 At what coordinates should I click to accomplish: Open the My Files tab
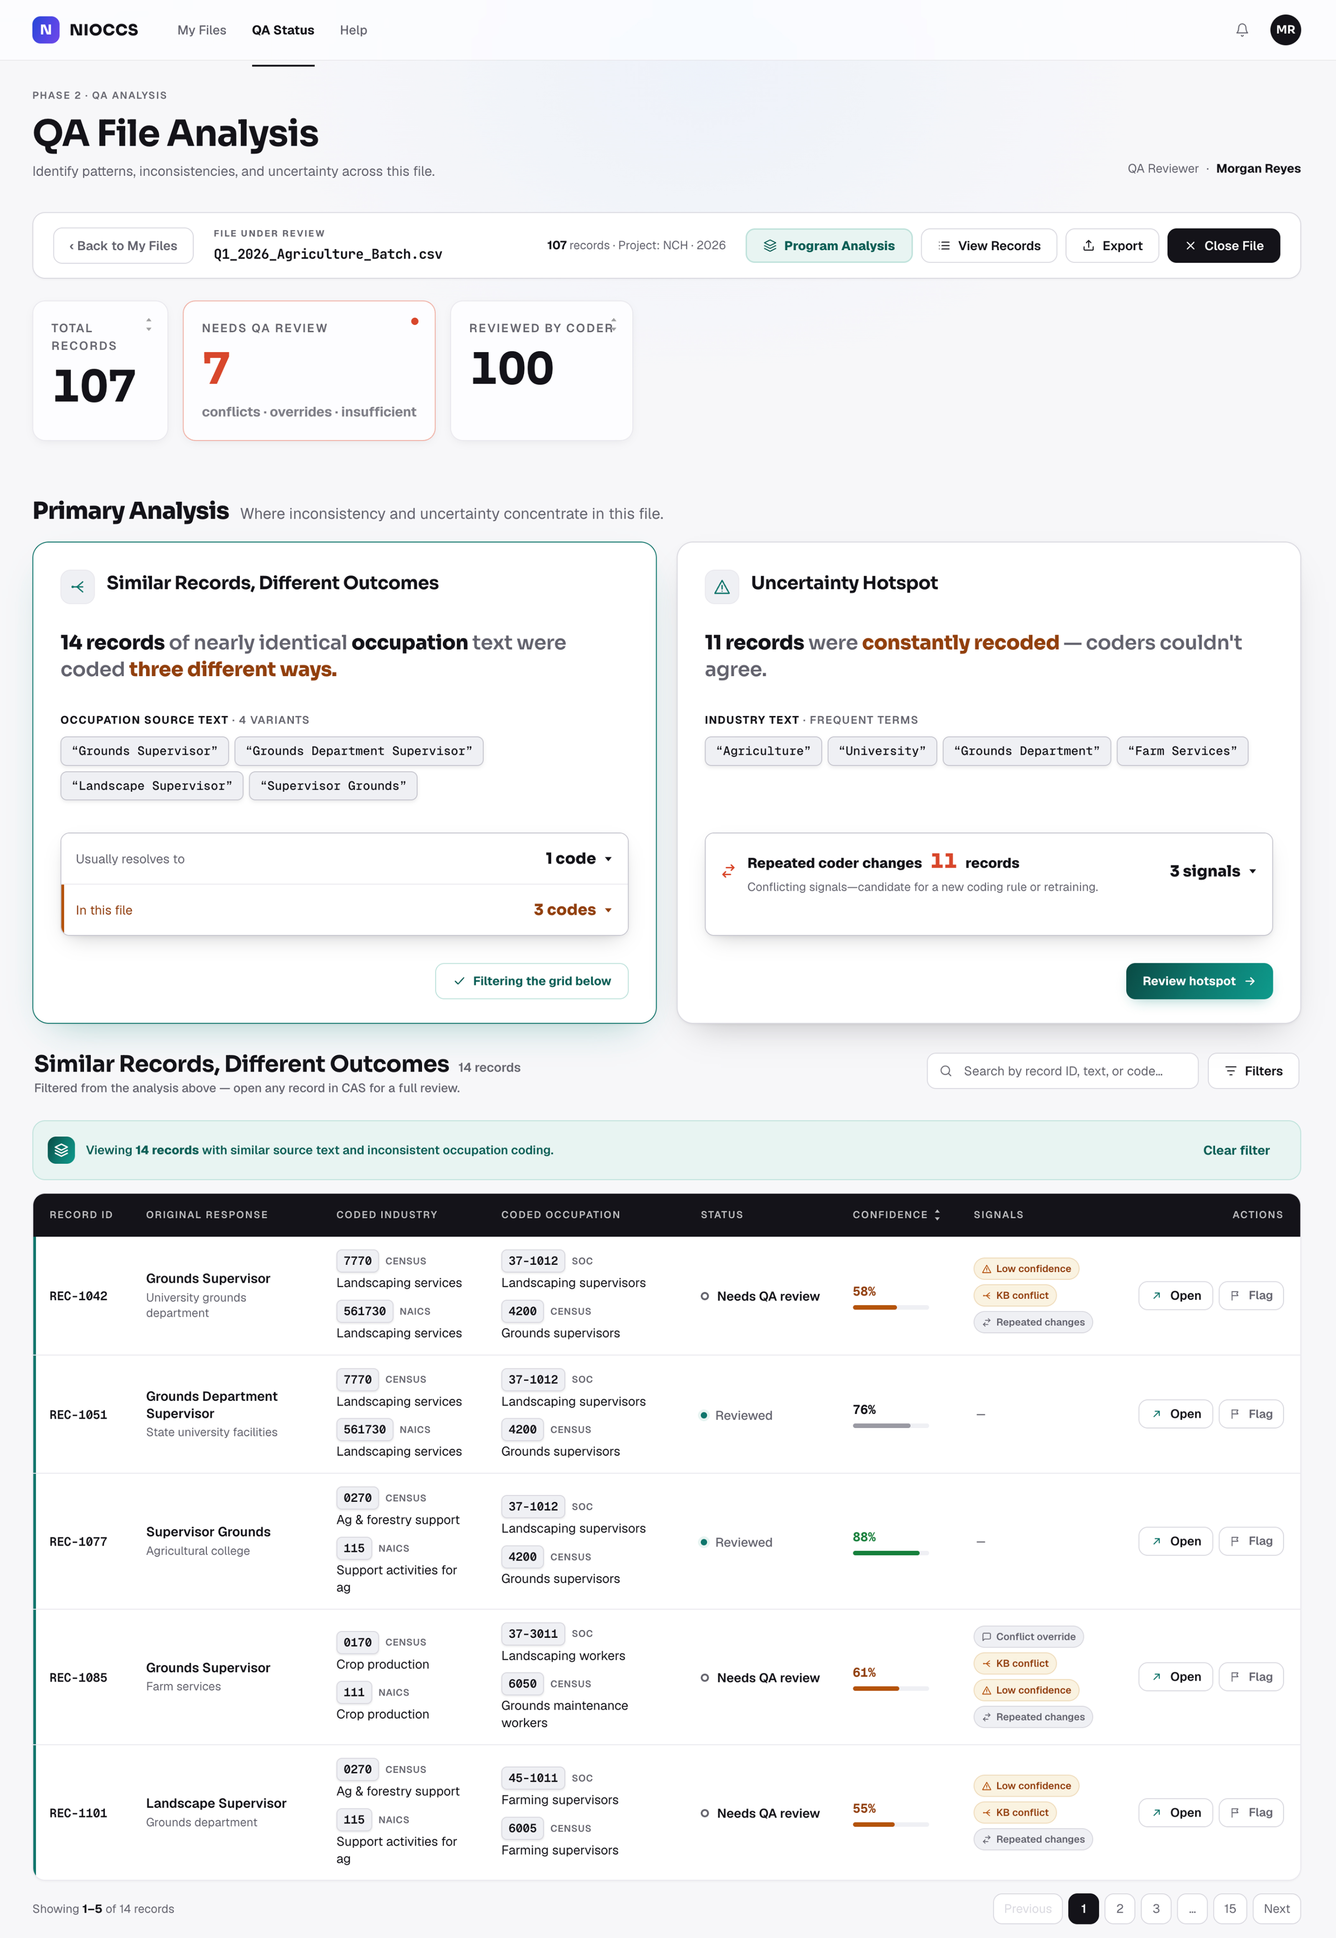coord(202,30)
